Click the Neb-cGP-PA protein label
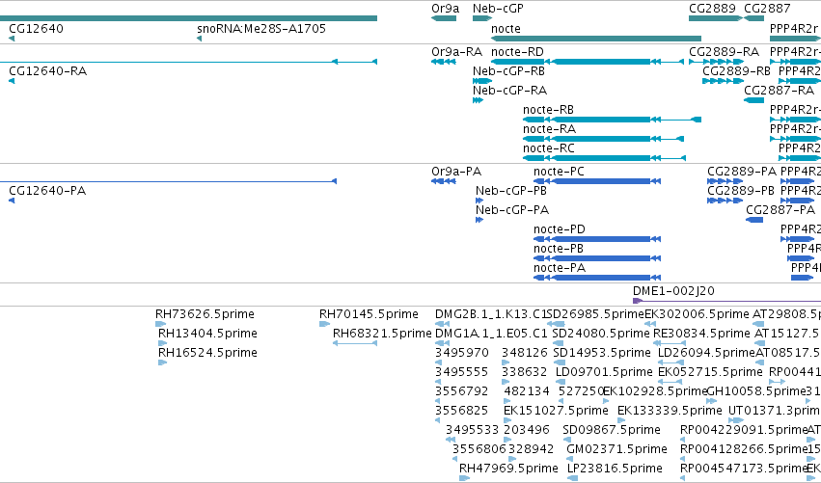 [x=512, y=210]
